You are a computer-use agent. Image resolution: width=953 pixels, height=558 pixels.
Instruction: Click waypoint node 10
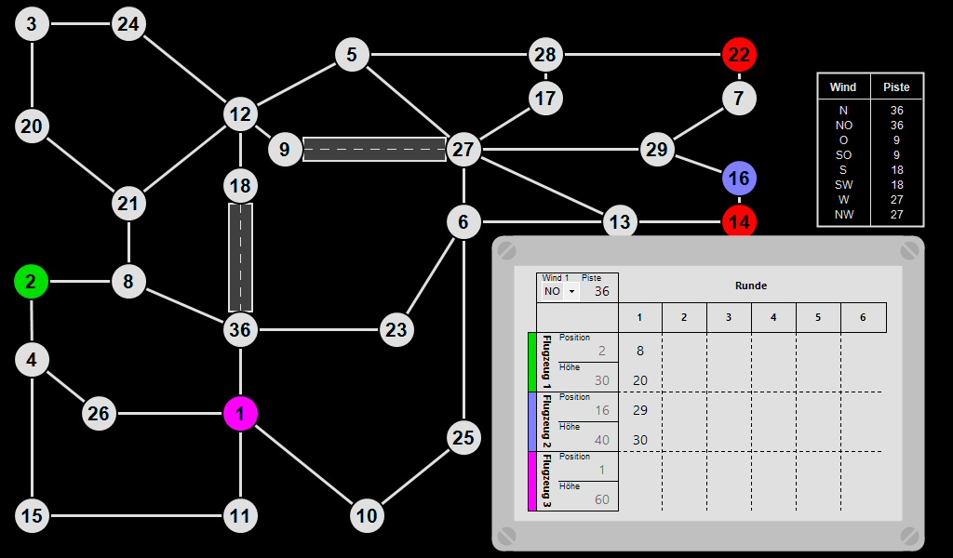pyautogui.click(x=368, y=515)
